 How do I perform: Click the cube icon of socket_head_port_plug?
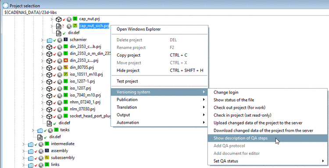pos(49,116)
